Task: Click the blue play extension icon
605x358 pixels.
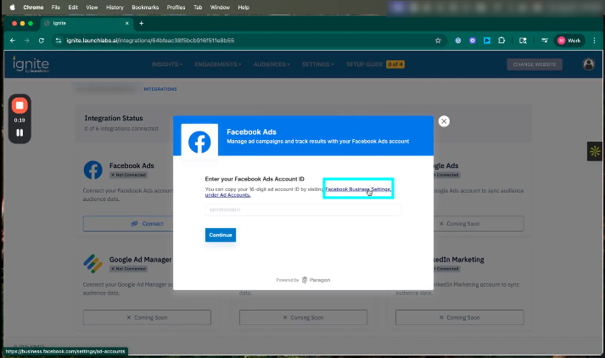Action: (487, 41)
